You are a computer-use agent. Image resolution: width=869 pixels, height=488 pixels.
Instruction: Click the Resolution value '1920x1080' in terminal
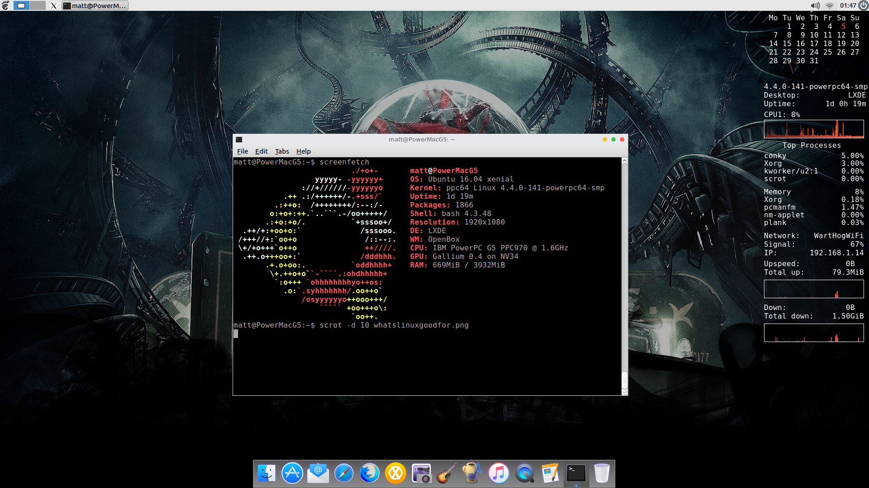coord(484,222)
